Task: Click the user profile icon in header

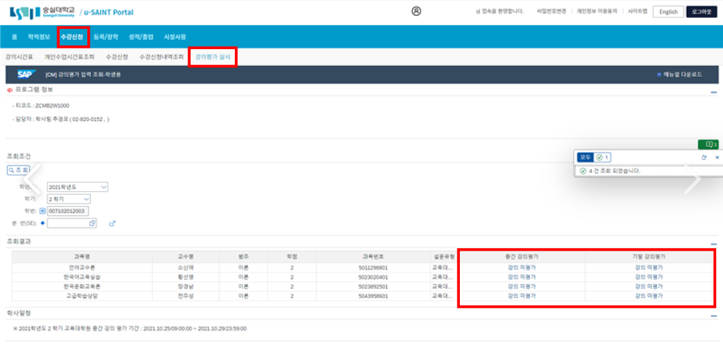Action: (x=416, y=11)
